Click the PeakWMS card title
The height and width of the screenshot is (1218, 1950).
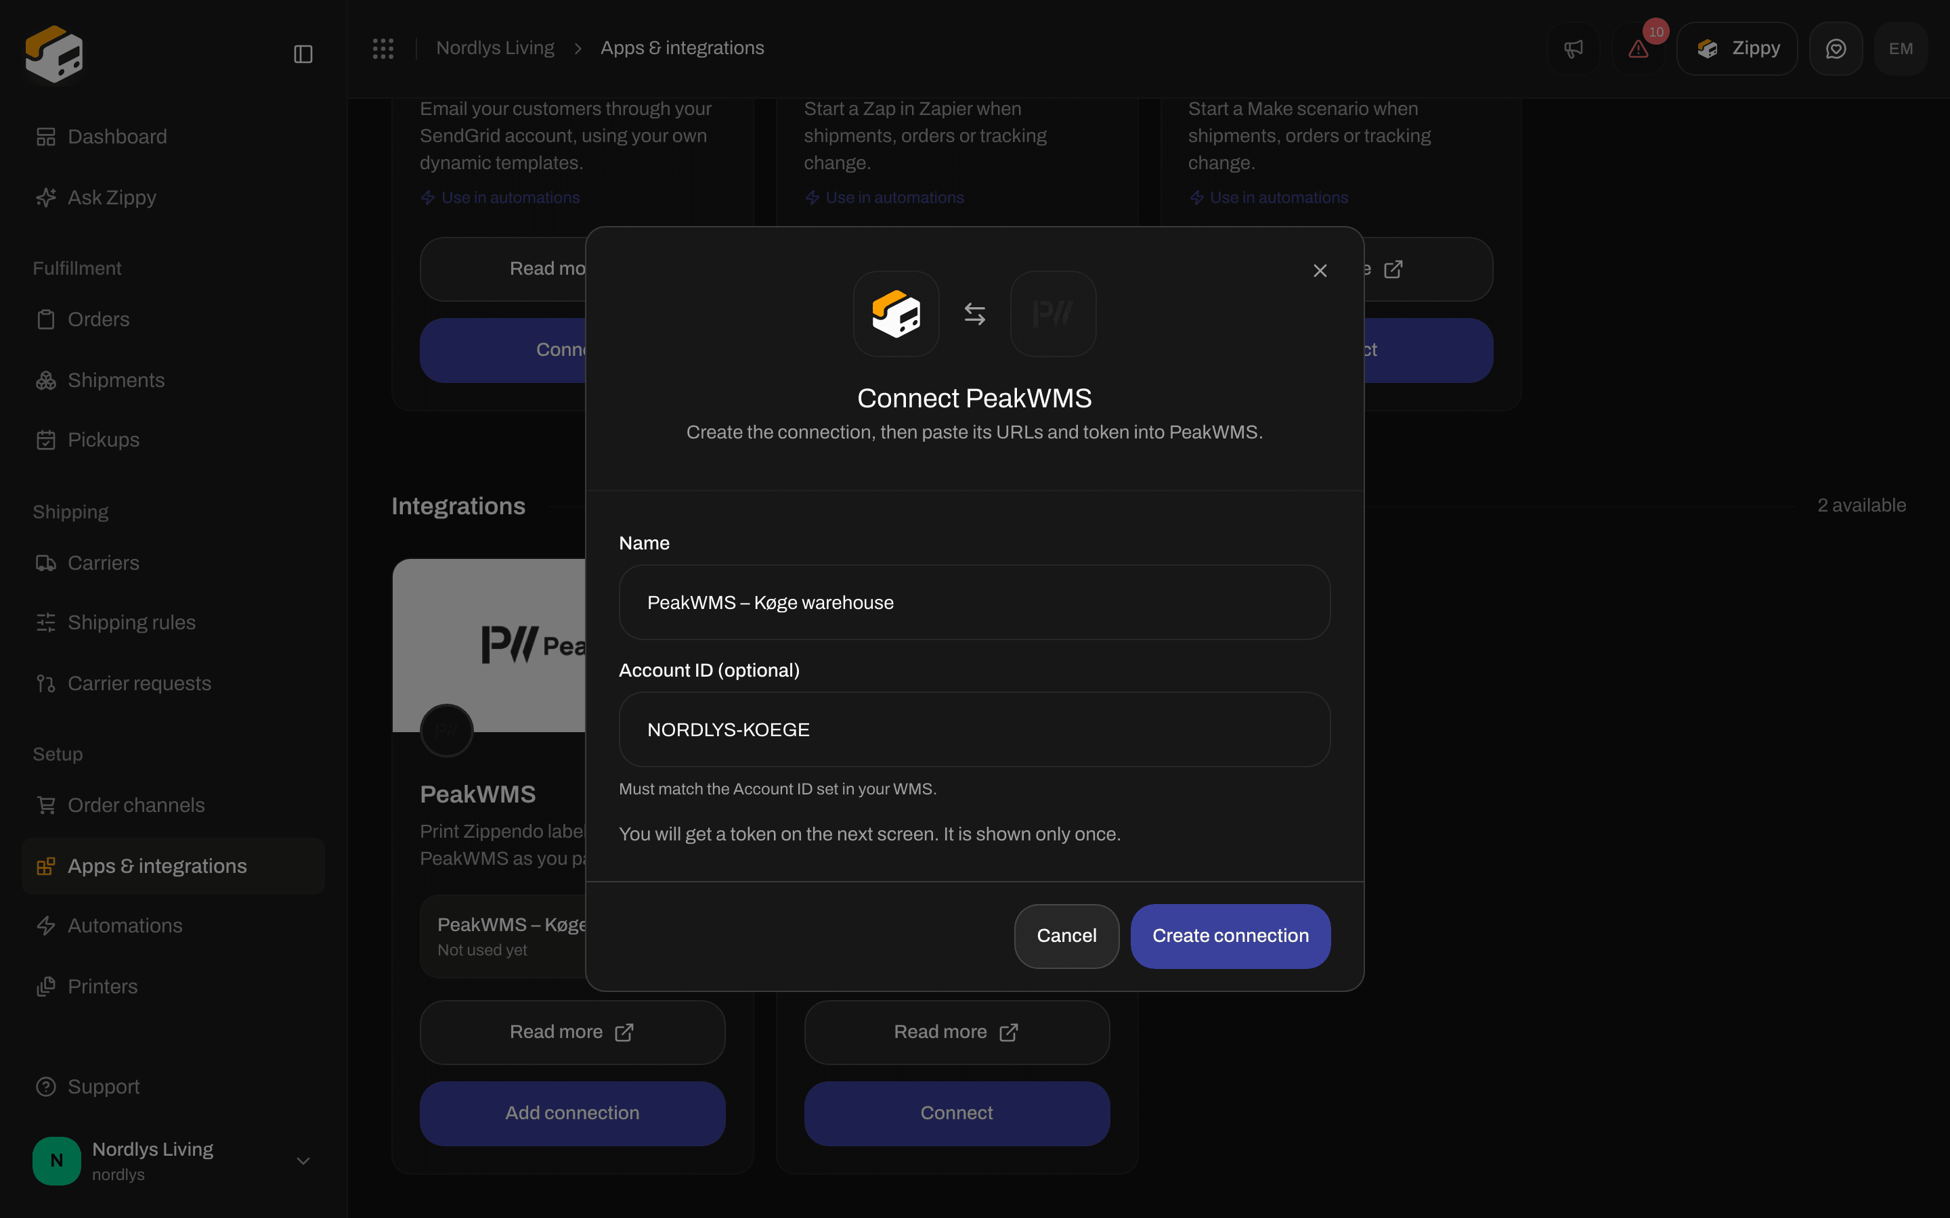(x=478, y=794)
